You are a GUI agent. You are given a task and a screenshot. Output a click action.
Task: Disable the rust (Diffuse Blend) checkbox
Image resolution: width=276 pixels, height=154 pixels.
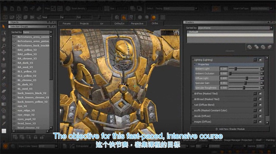click(x=260, y=105)
